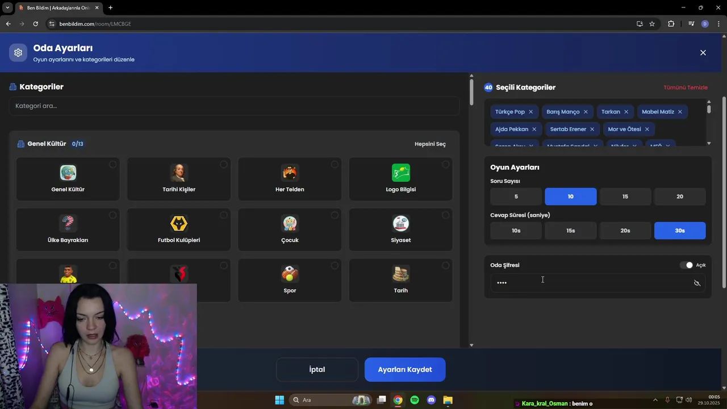This screenshot has height=409, width=727.
Task: Open a new Chrome tab
Action: click(110, 7)
